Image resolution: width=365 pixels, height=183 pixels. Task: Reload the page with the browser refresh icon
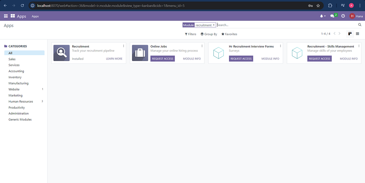coord(22,5)
